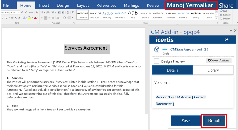Click the Sort icon in Paragraph group

point(68,13)
